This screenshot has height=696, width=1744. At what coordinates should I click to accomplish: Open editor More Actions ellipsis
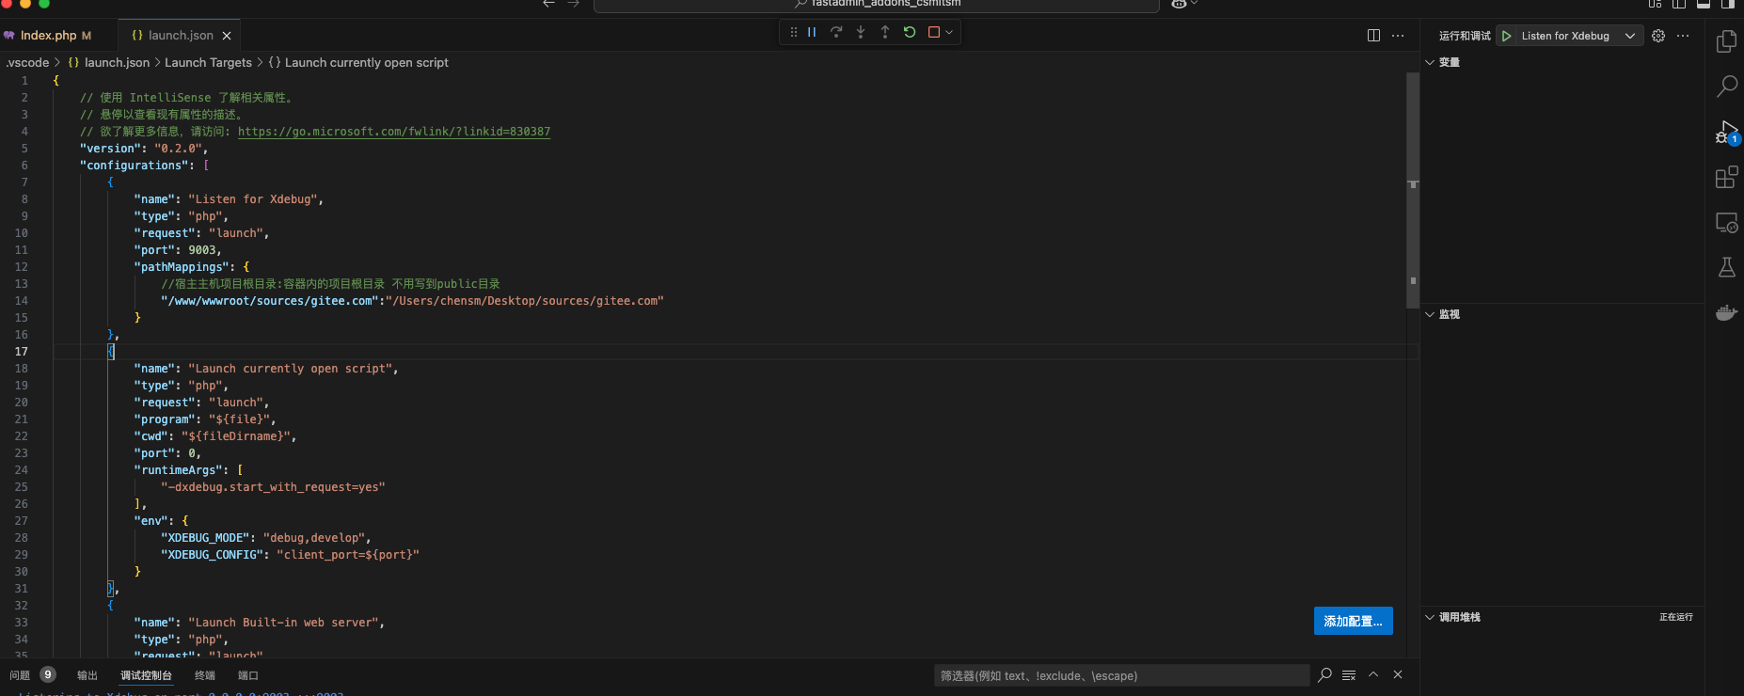1398,36
